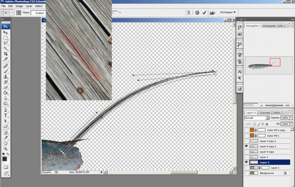Click the Color Fill 1 orange thumbnail
This screenshot has height=187, width=295.
coord(252,135)
